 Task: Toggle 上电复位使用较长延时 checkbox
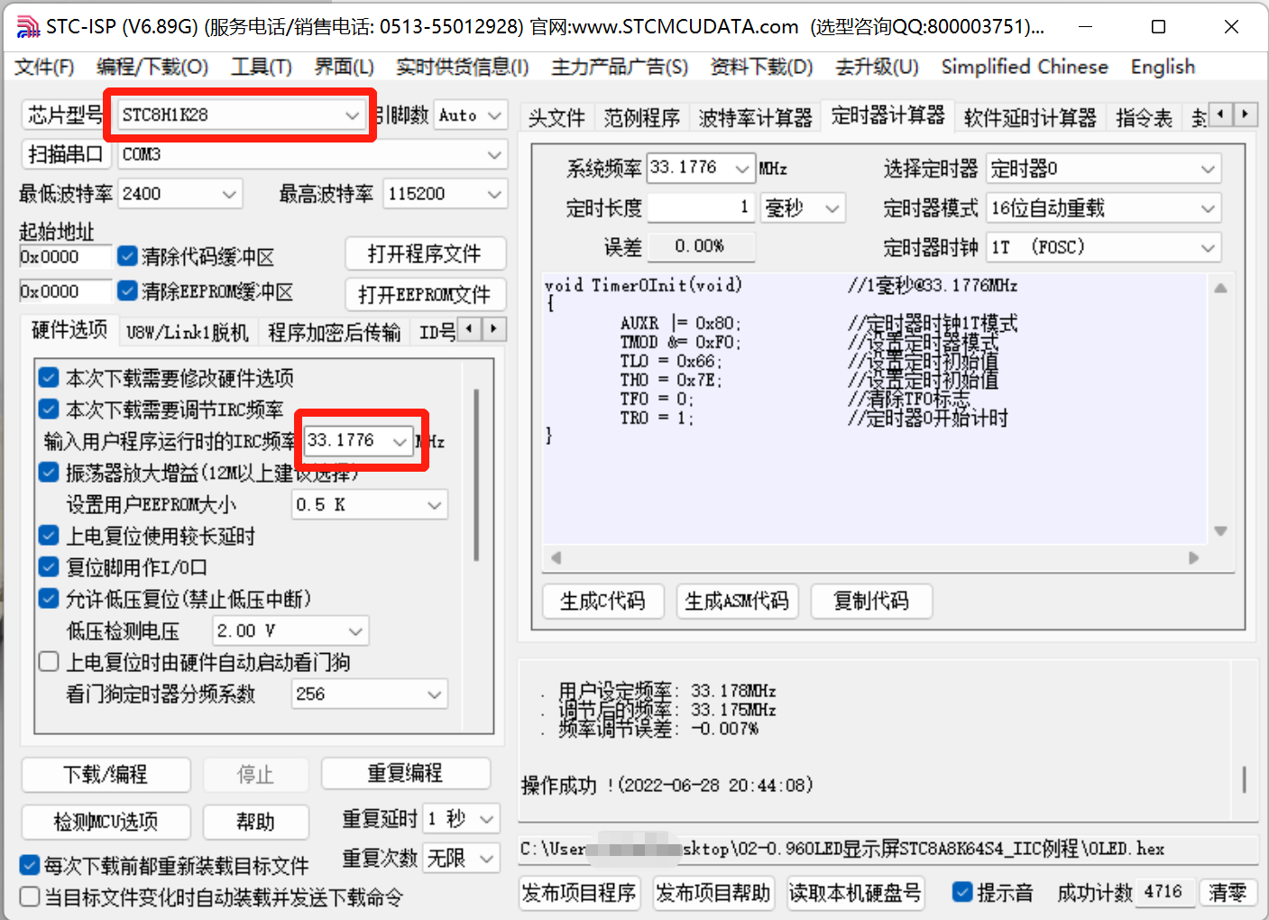point(50,536)
